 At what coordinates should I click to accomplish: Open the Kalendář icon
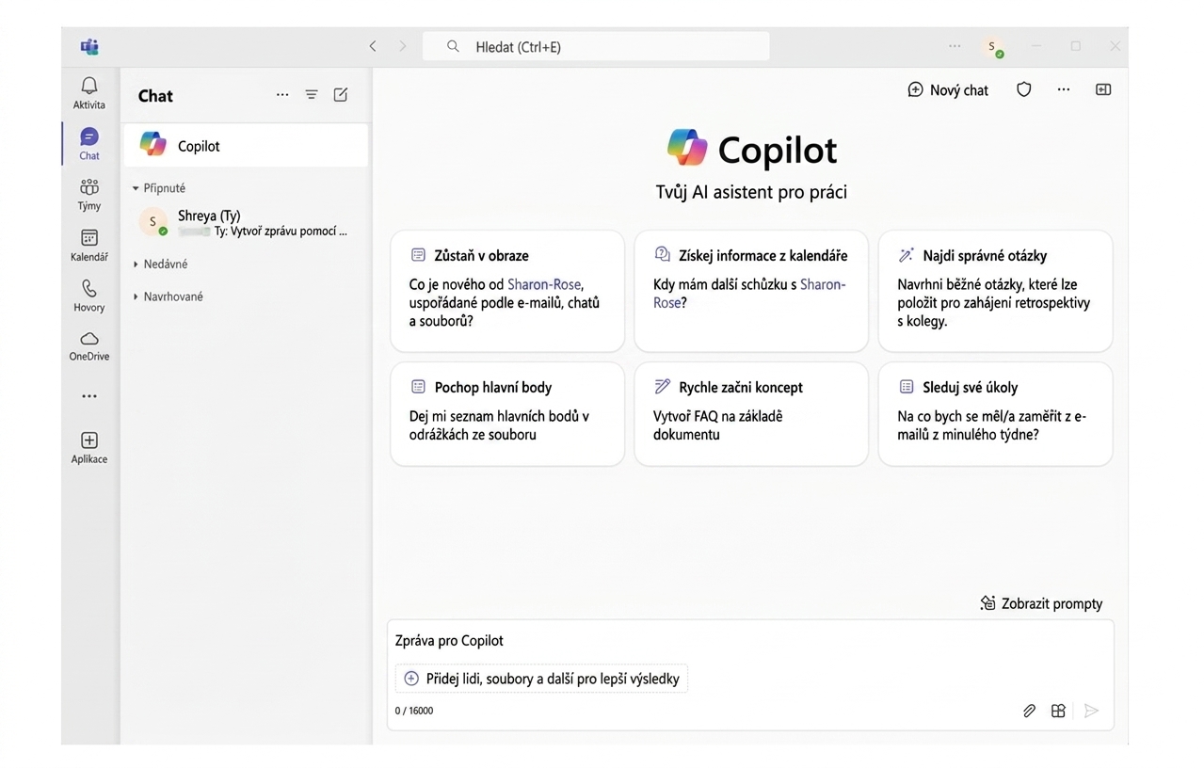(x=89, y=238)
